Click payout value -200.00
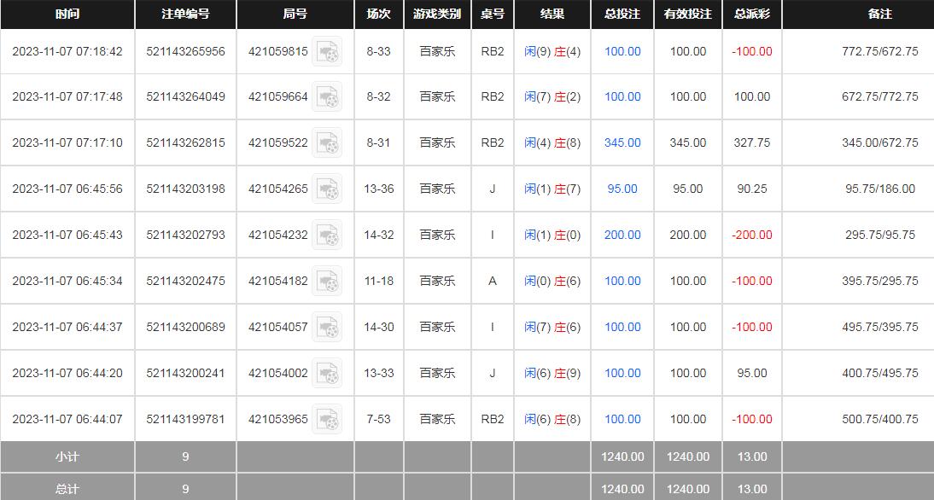 (x=752, y=235)
